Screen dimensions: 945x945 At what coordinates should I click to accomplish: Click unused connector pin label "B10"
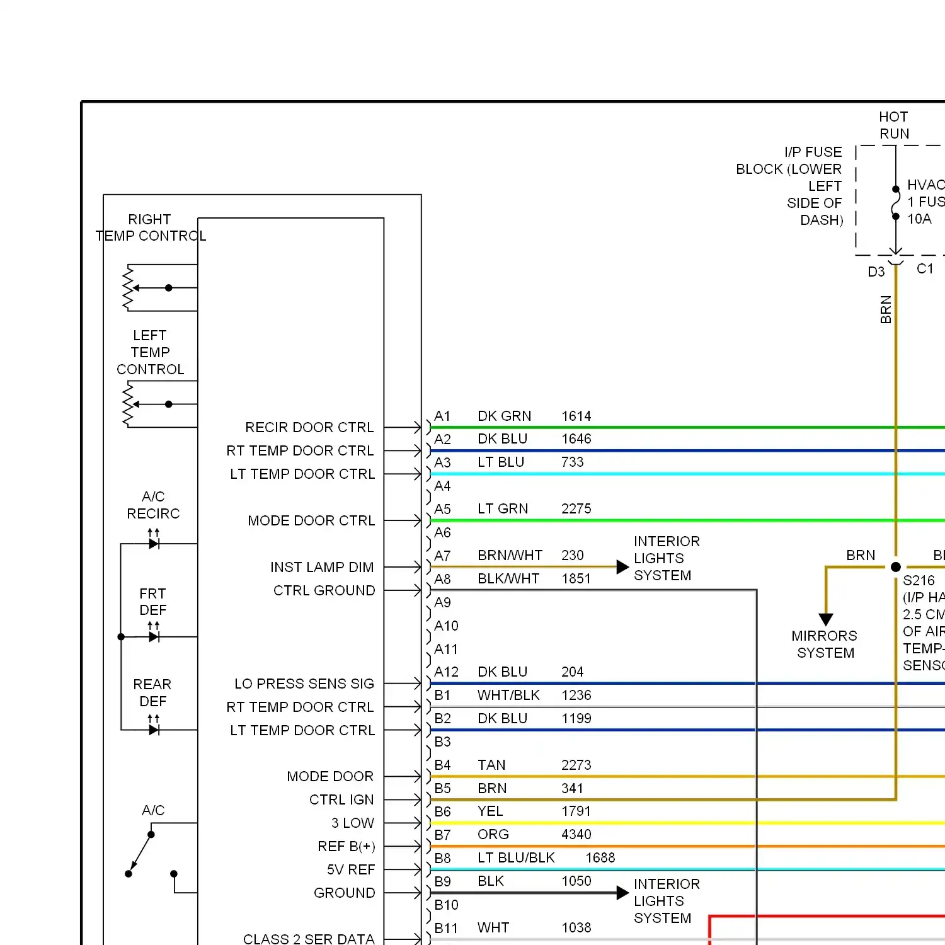pos(446,905)
